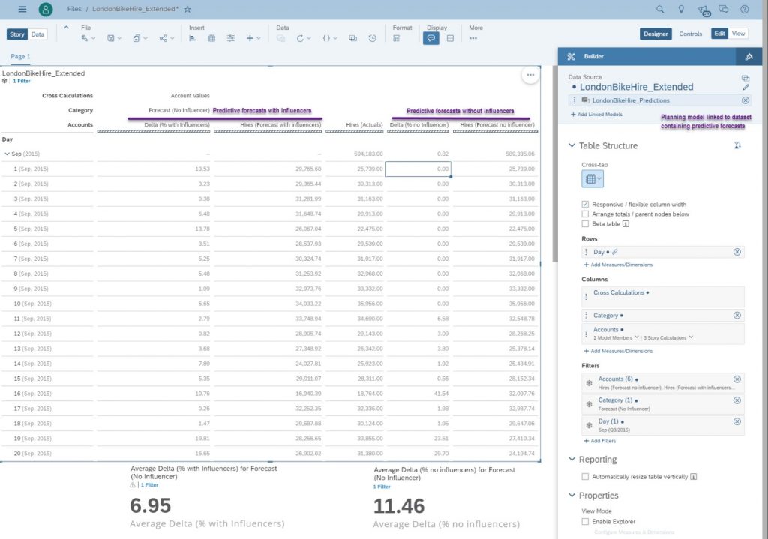The height and width of the screenshot is (539, 768).
Task: Select the 11.46 Average Delta numeric value
Action: [x=399, y=506]
